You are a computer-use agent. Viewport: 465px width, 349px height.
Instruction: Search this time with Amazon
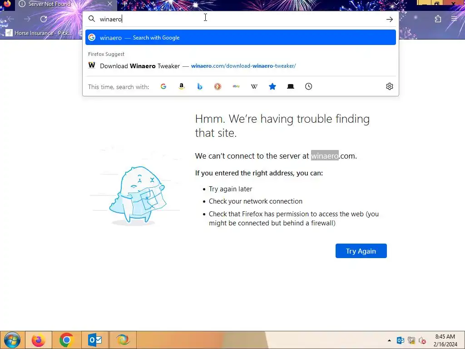tap(182, 86)
